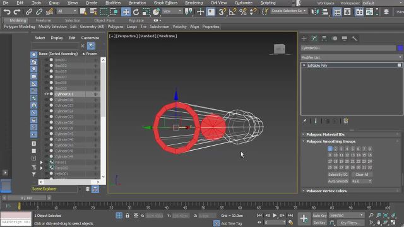Click the Align tool icon

click(325, 12)
